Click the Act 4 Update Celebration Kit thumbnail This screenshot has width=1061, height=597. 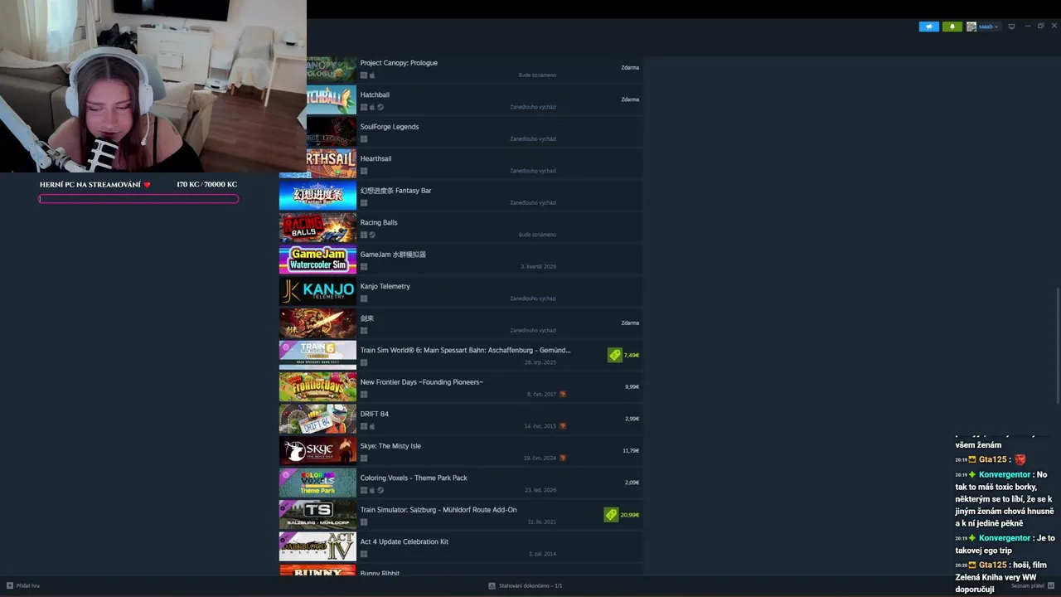(x=317, y=546)
